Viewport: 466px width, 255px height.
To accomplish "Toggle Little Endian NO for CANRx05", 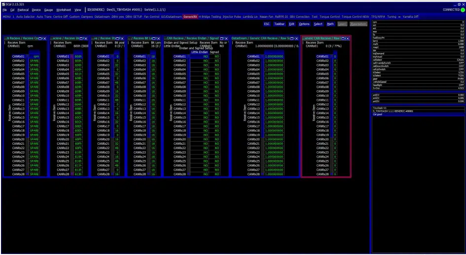I will point(199,74).
